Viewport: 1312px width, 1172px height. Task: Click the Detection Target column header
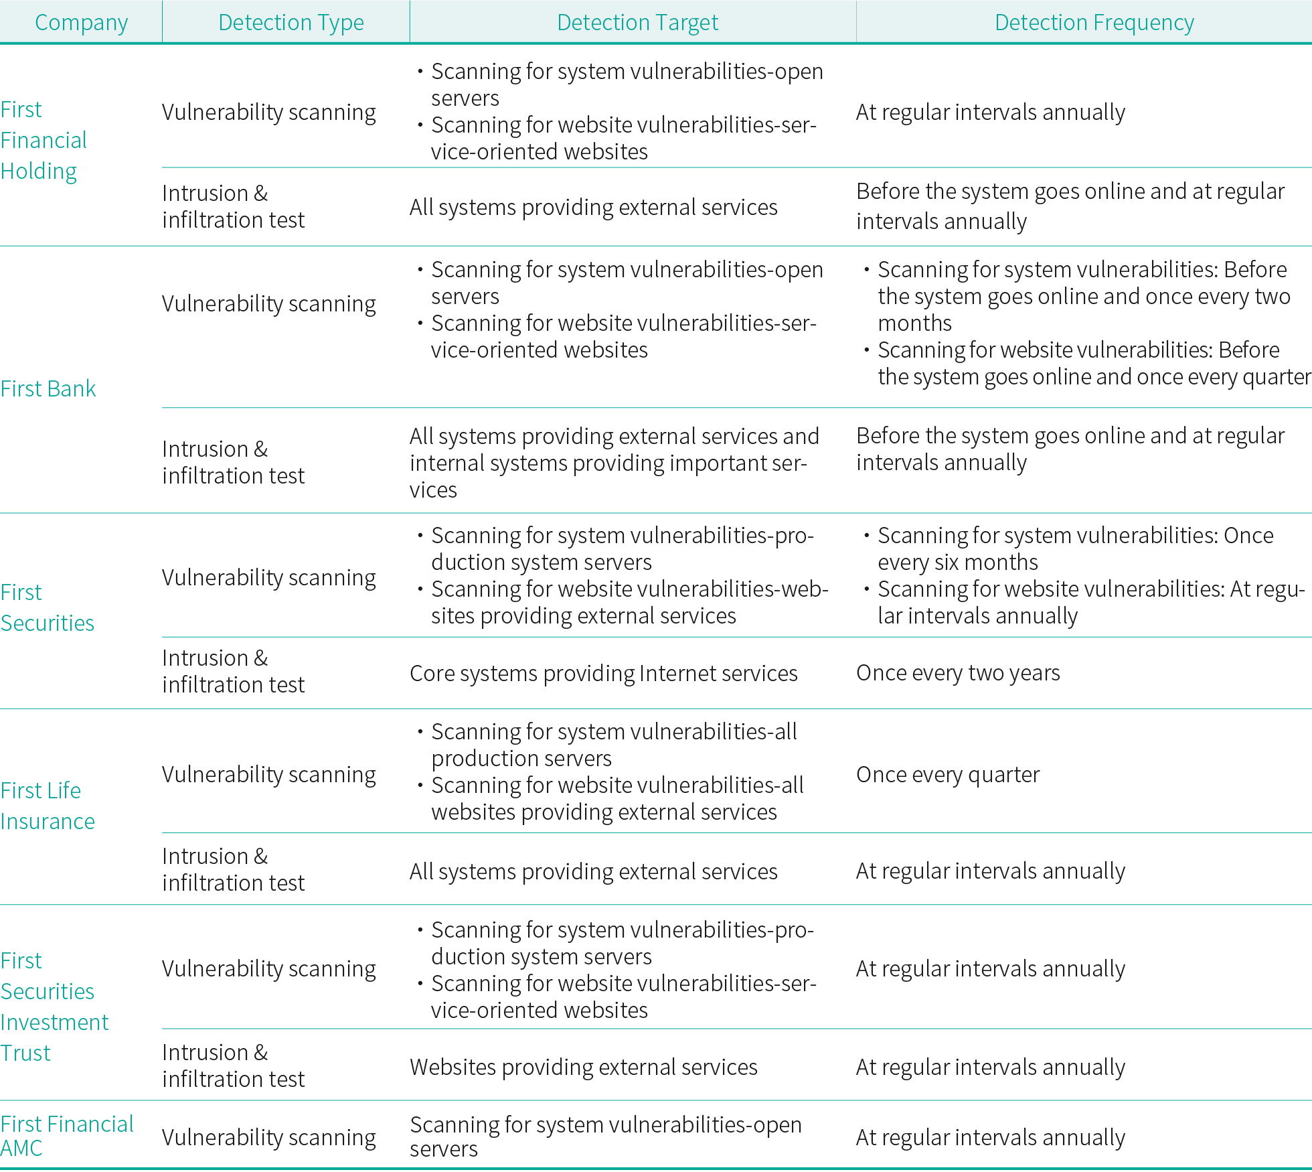pyautogui.click(x=637, y=22)
